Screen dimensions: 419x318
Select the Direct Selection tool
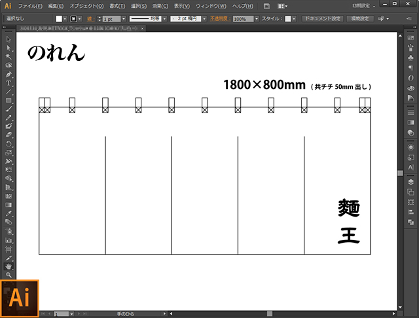(x=9, y=48)
